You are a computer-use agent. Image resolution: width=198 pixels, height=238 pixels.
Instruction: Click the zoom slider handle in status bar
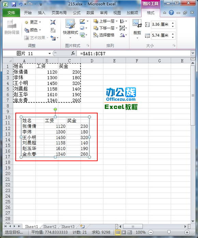tap(169, 232)
